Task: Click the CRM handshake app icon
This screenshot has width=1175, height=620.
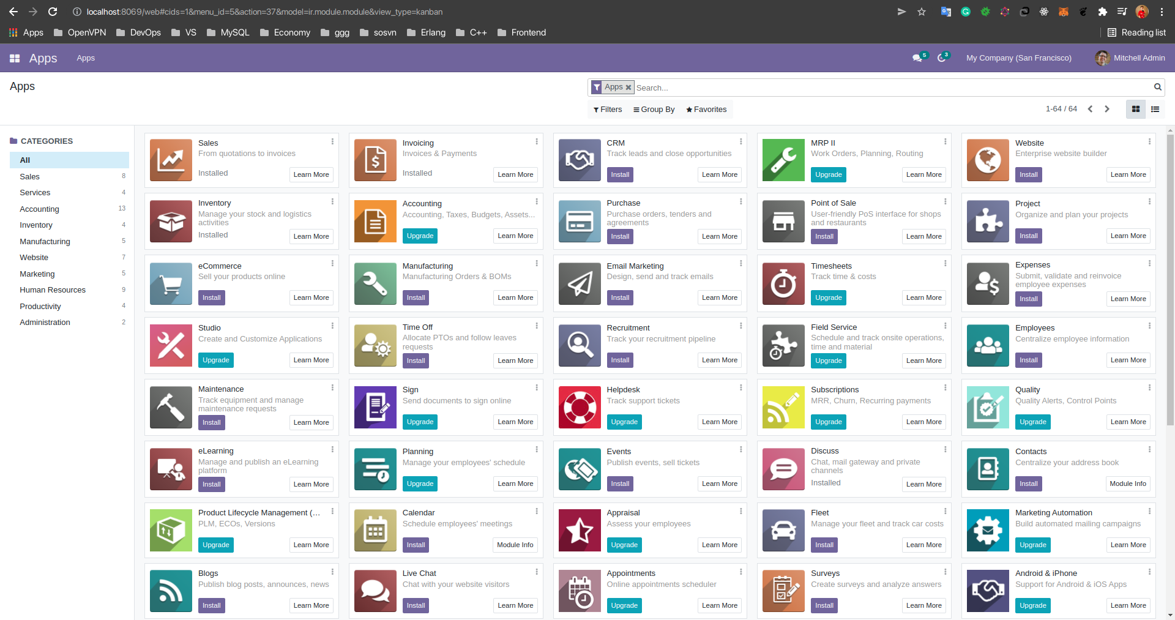Action: tap(580, 160)
